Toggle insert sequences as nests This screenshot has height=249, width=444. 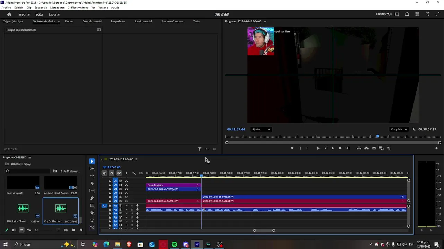pyautogui.click(x=104, y=173)
